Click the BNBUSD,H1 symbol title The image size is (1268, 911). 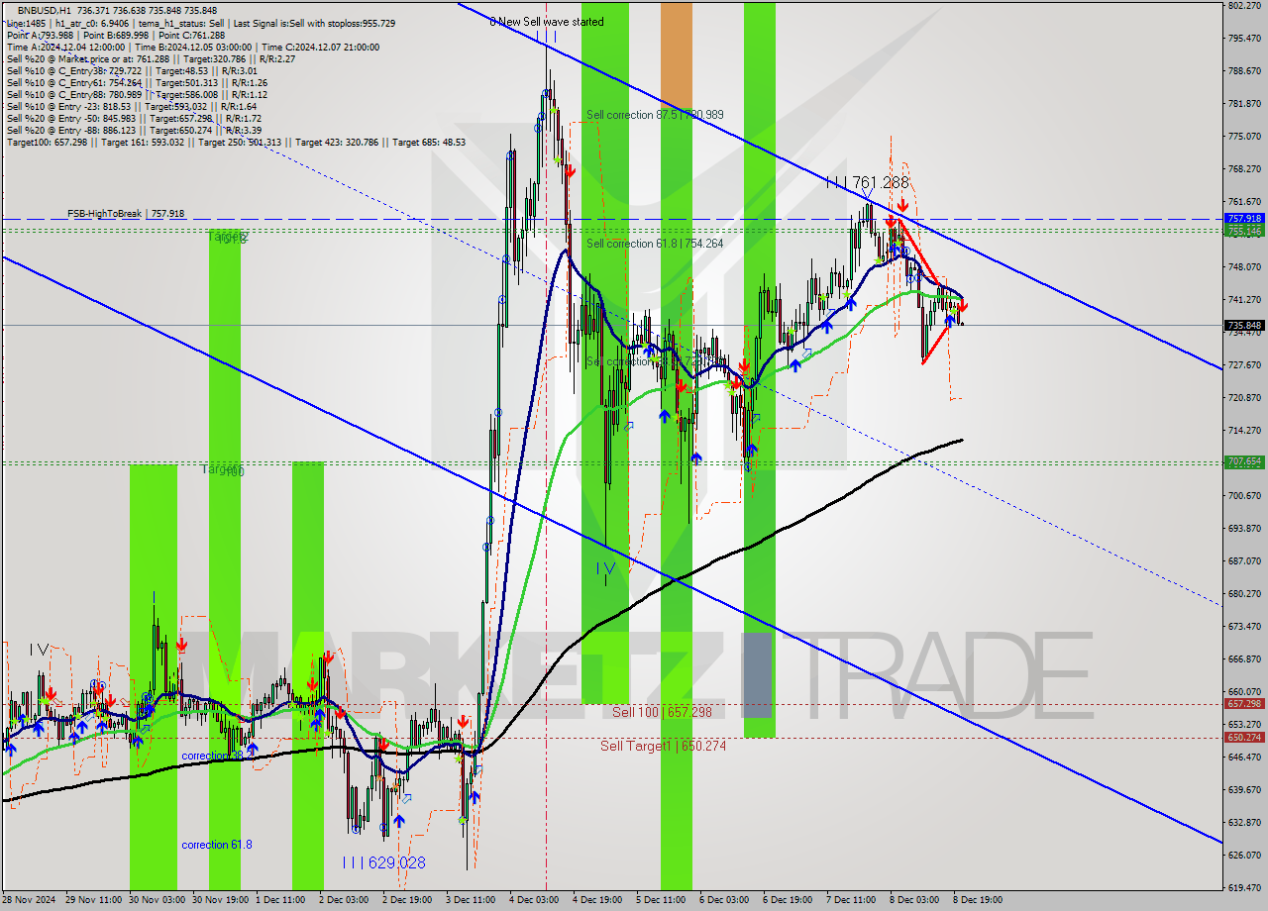[x=45, y=10]
